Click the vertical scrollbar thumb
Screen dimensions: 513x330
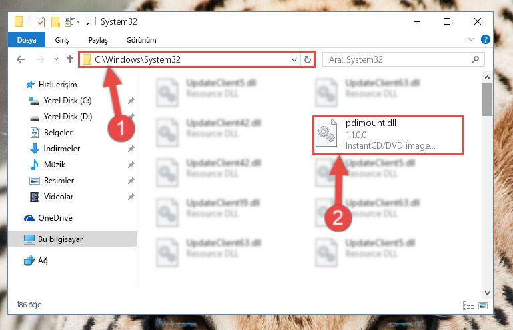click(487, 99)
